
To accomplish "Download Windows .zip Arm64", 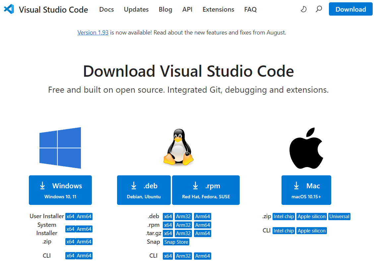I will click(84, 242).
